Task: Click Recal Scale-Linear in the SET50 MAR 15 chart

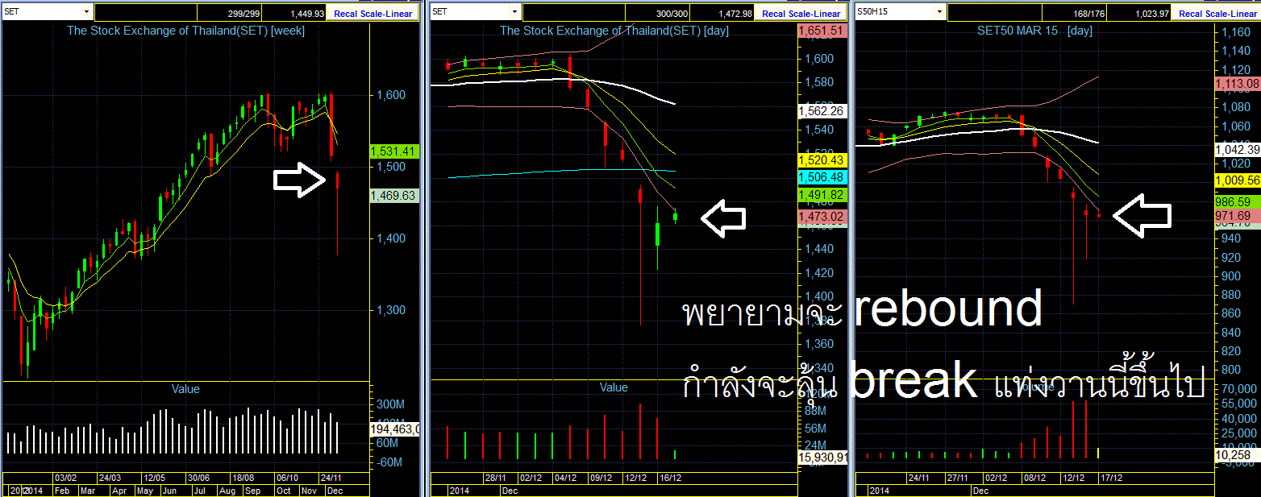Action: (x=1217, y=13)
